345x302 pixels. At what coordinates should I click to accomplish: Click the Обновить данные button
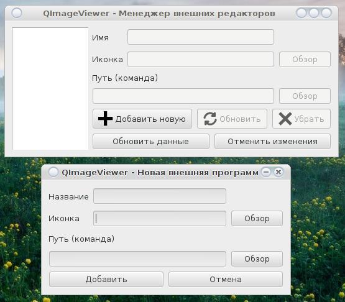[x=150, y=141]
